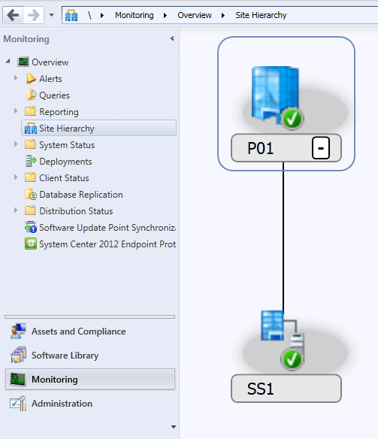378x439 pixels.
Task: Collapse the Monitoring navigation pane arrow
Action: point(172,38)
